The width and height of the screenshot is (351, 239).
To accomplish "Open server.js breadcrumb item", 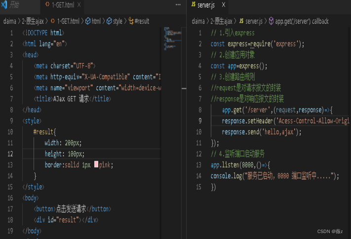I will point(254,21).
